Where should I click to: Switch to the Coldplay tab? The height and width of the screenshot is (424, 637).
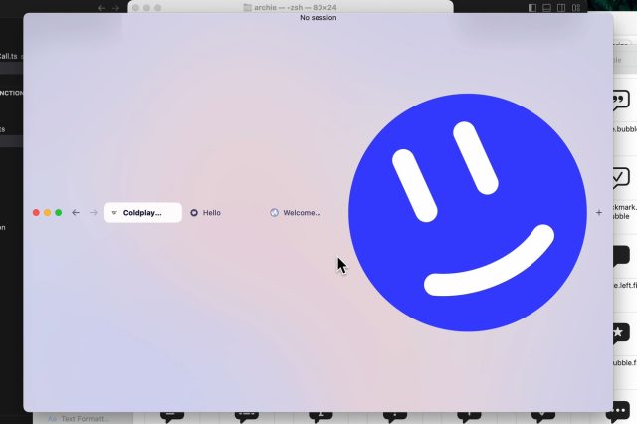coord(142,212)
